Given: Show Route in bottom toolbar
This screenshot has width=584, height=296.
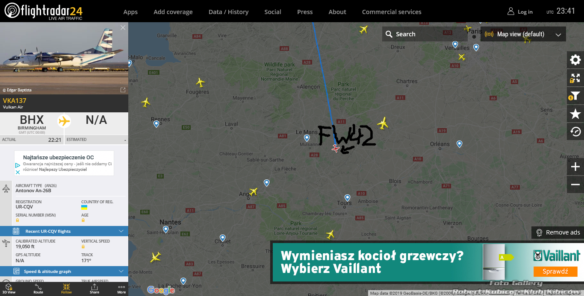Looking at the screenshot, I should tap(38, 289).
